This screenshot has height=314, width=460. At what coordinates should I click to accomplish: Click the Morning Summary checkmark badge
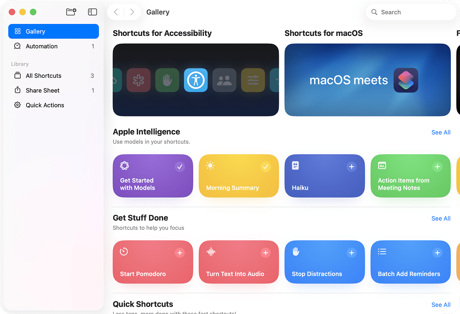(266, 166)
